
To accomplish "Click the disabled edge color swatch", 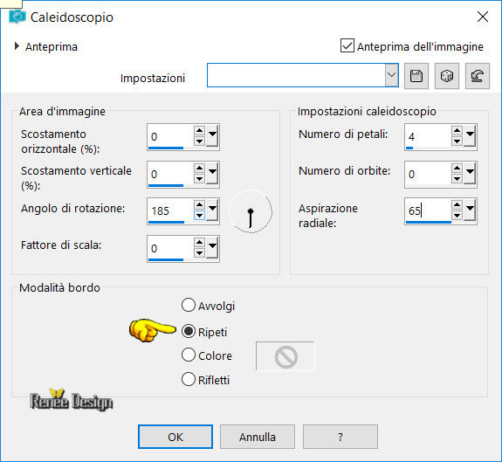I will (x=285, y=356).
